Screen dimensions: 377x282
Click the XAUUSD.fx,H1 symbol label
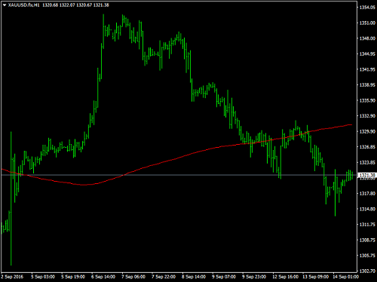click(23, 5)
